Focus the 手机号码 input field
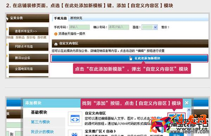The image size is (211, 136). tap(79, 27)
